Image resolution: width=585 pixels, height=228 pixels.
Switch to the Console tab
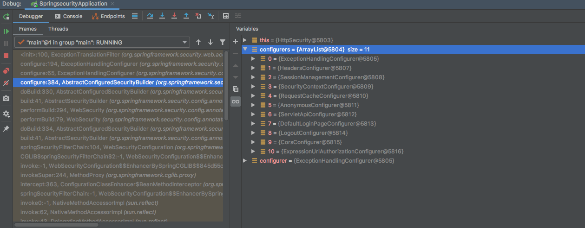[68, 16]
